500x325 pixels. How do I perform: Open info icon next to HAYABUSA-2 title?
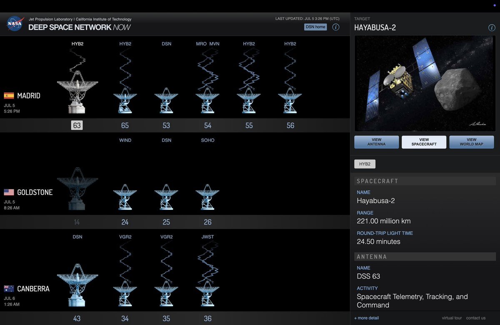pos(492,28)
